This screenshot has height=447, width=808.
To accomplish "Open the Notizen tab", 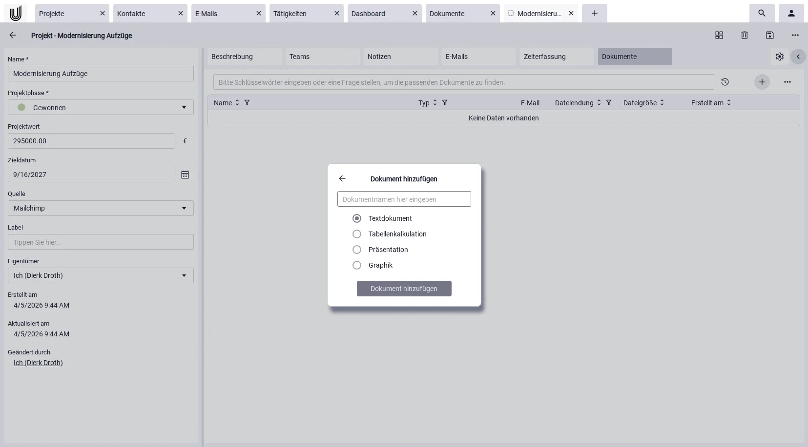I will click(401, 57).
